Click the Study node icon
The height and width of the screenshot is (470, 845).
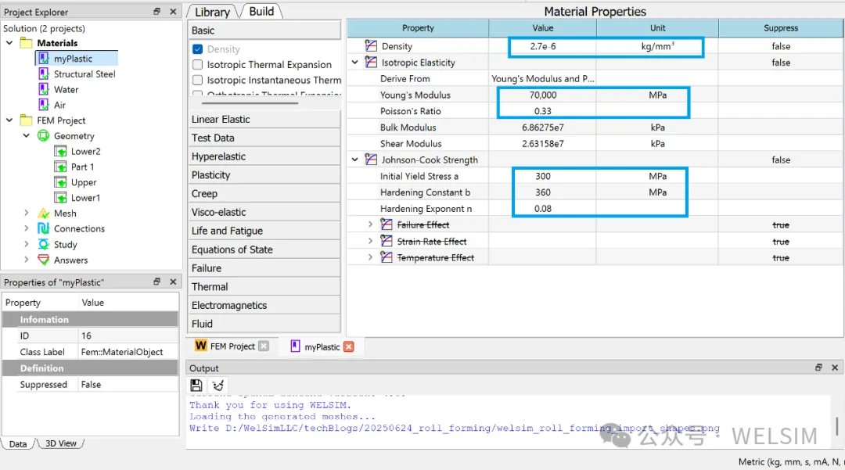[x=43, y=245]
